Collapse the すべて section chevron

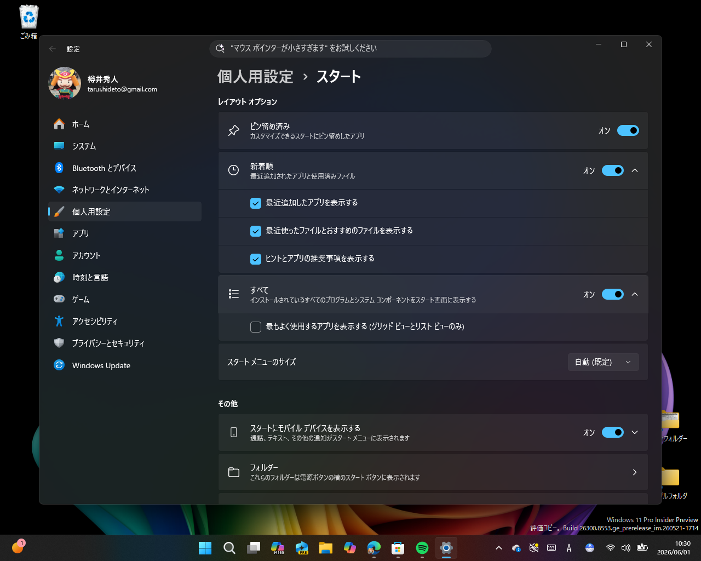point(635,294)
